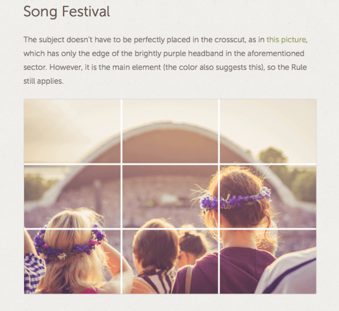Viewport: 339px width, 311px height.
Task: Click the bottom-right grid line intersection
Action: 219,229
